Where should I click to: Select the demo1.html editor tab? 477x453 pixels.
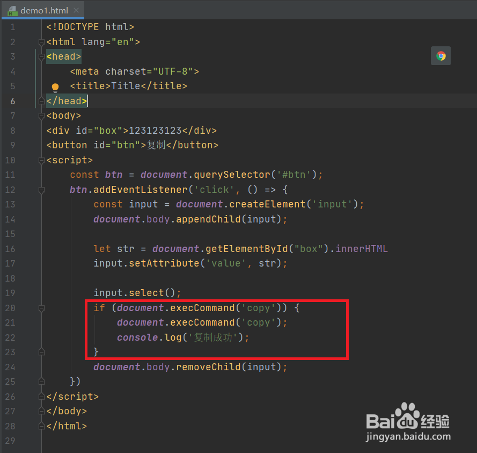[44, 11]
